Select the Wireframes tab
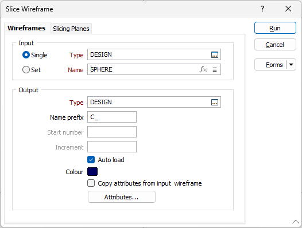 pyautogui.click(x=26, y=28)
